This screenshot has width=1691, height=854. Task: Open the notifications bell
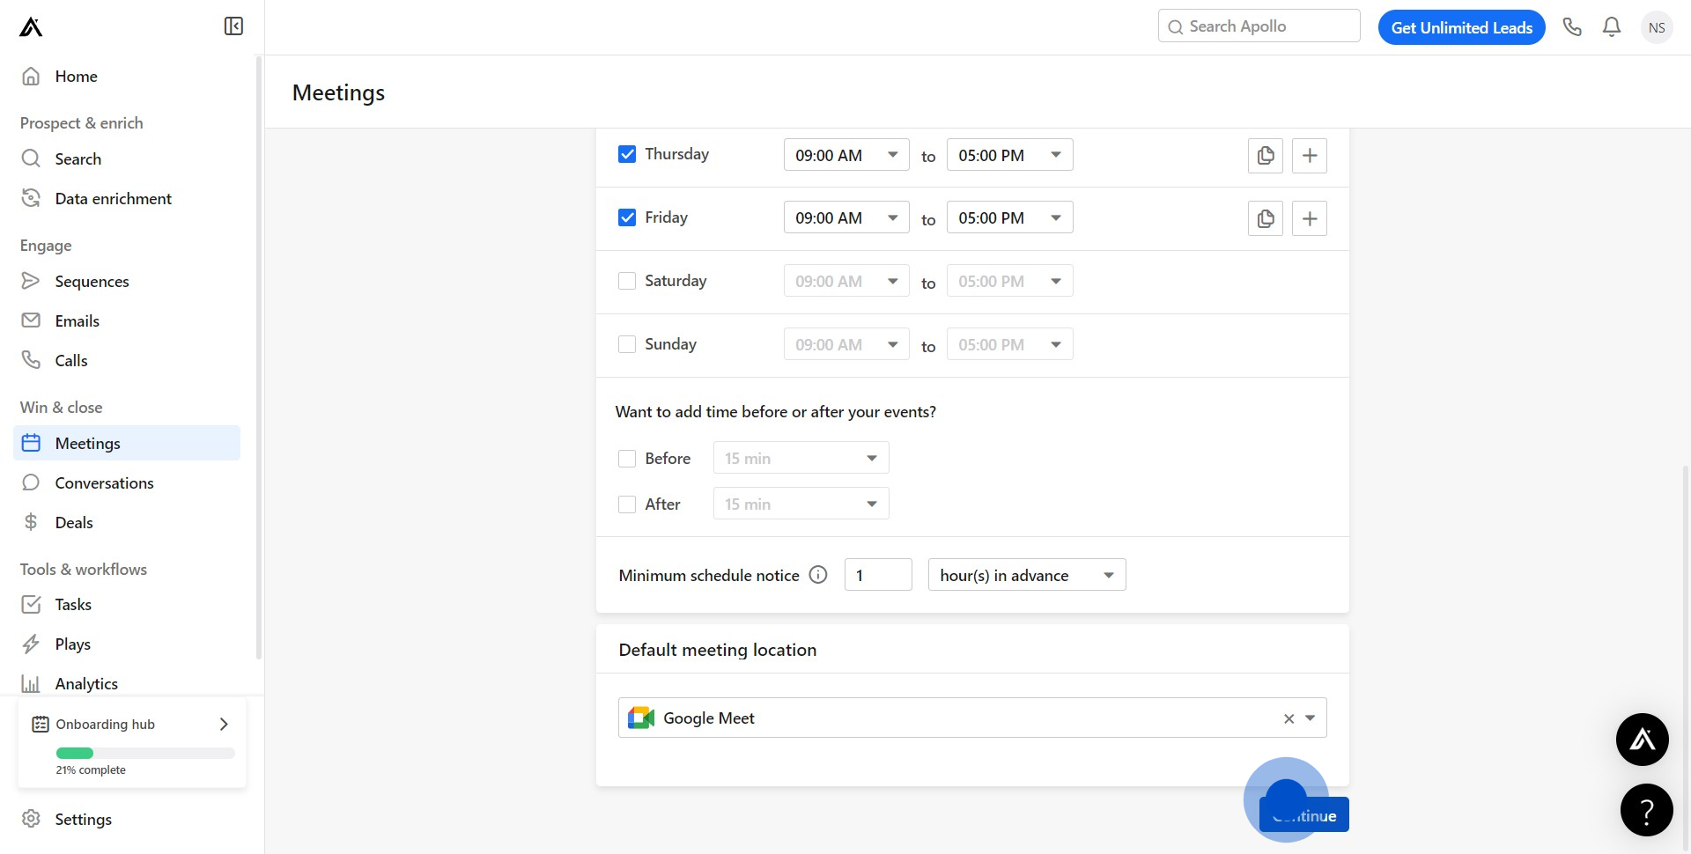click(x=1612, y=27)
